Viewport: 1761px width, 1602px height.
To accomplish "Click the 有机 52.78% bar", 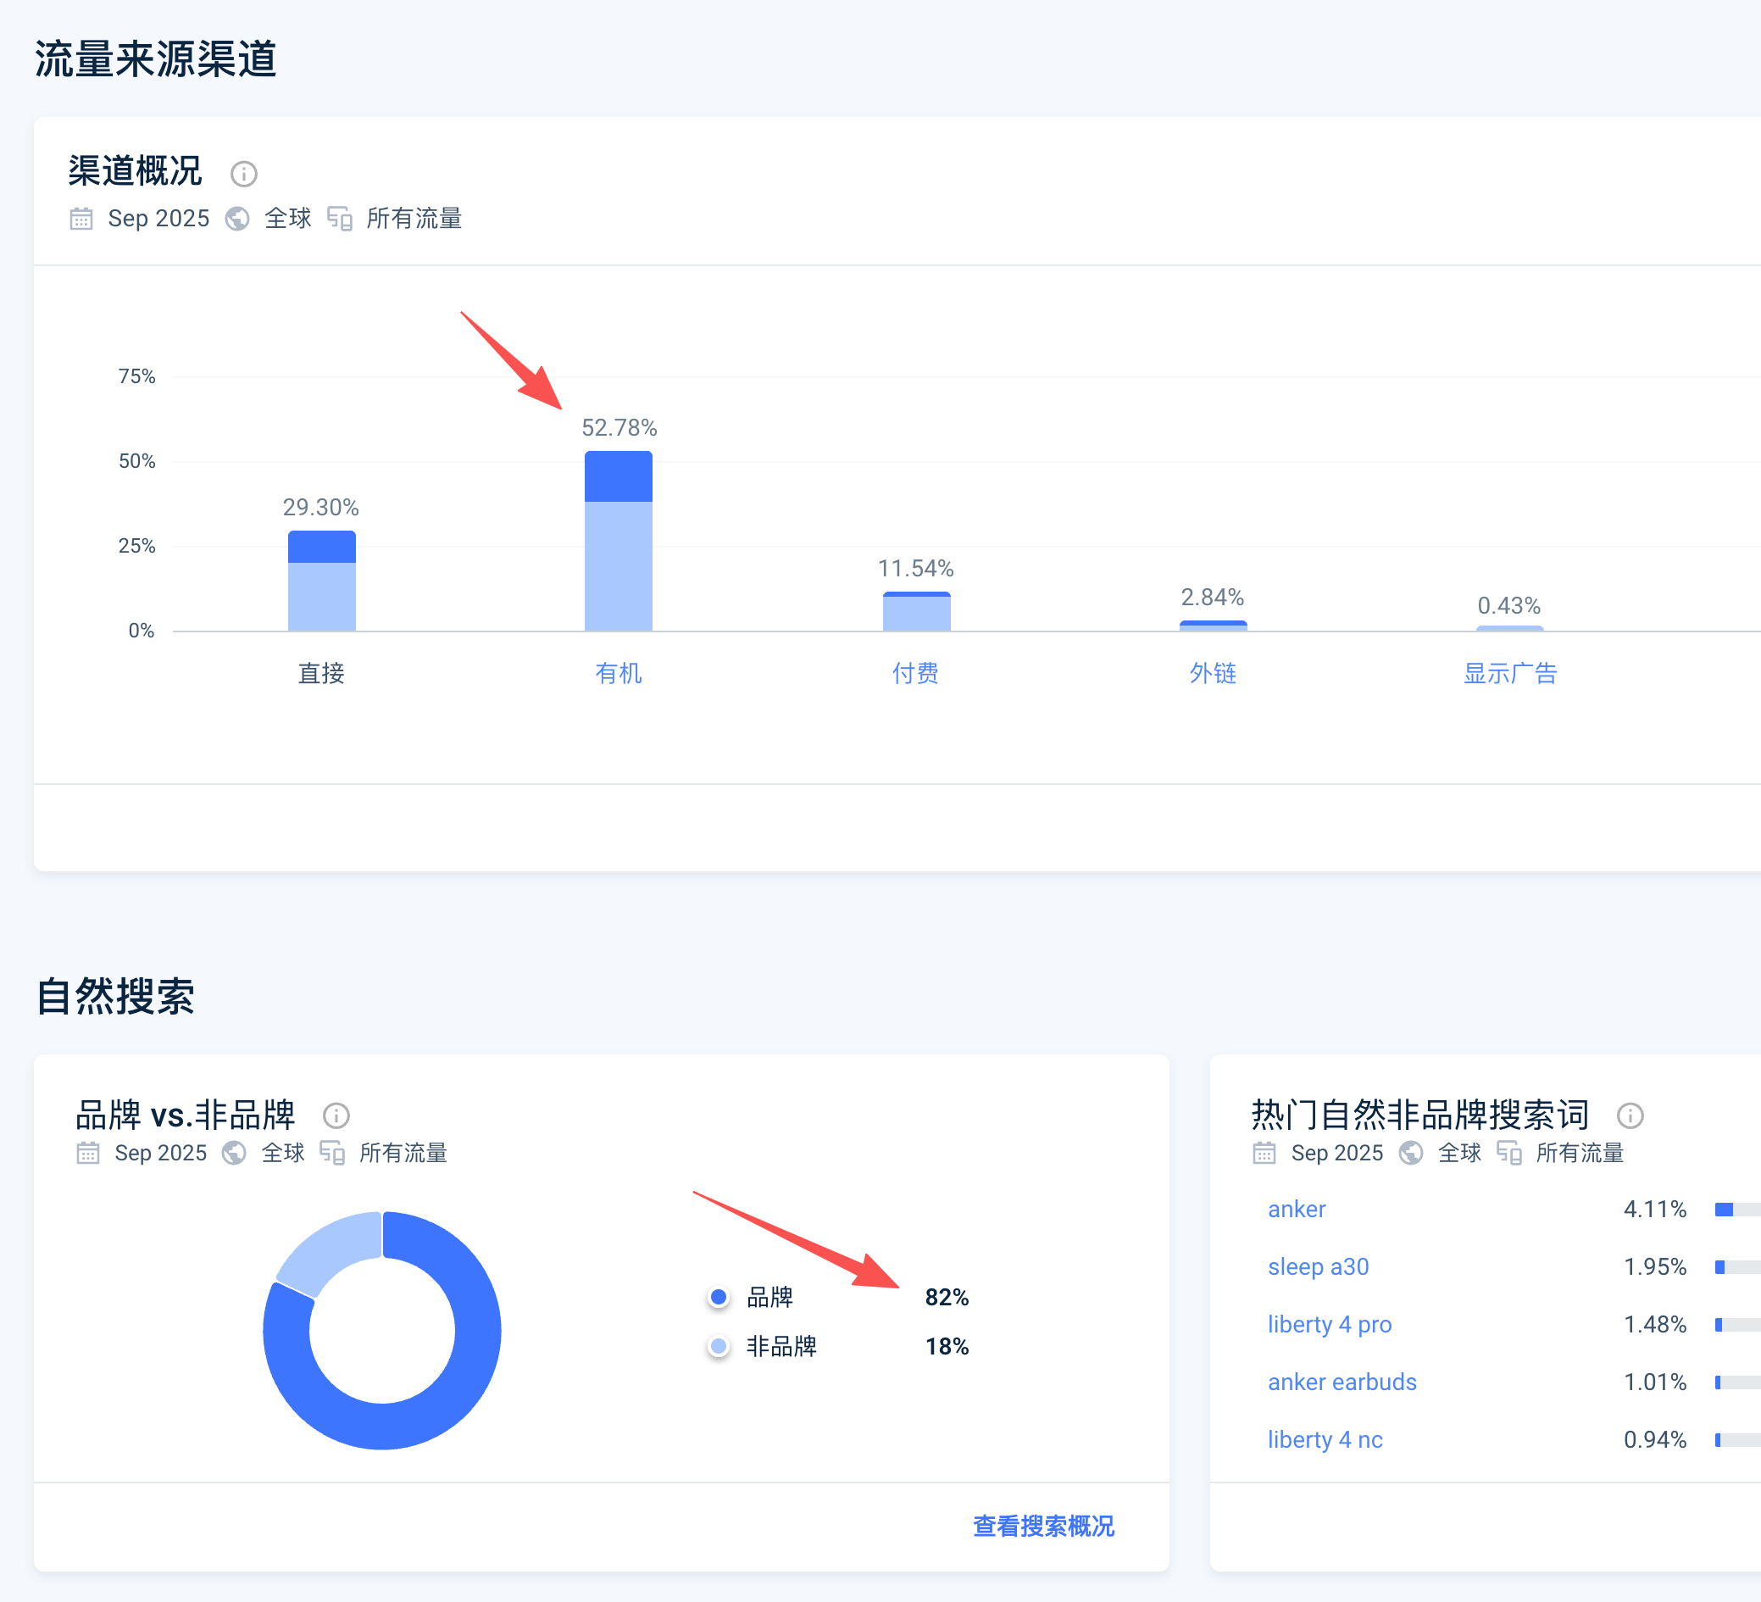I will point(619,542).
